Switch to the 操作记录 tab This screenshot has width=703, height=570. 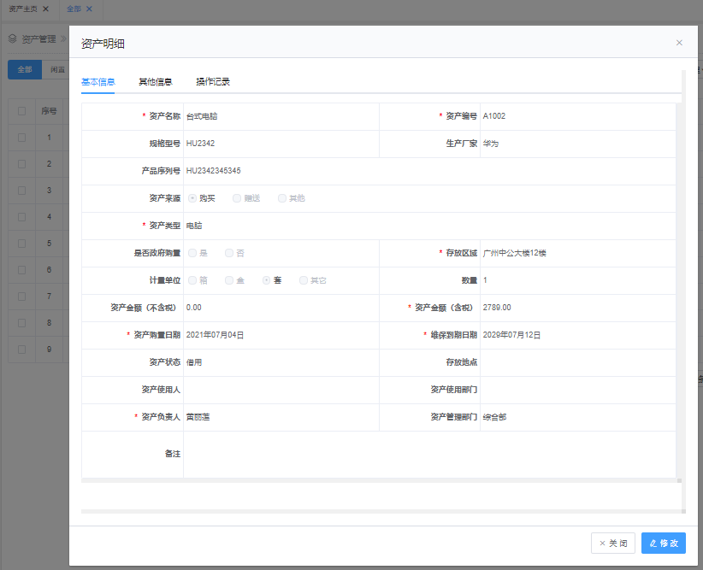(212, 82)
